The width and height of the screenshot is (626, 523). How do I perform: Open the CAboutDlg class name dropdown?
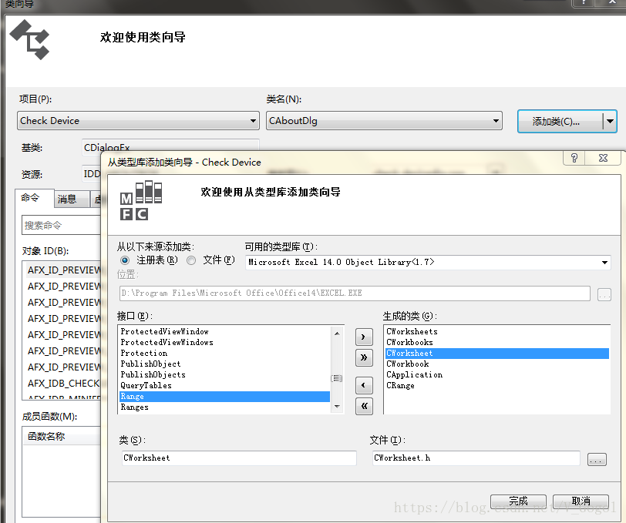[384, 120]
